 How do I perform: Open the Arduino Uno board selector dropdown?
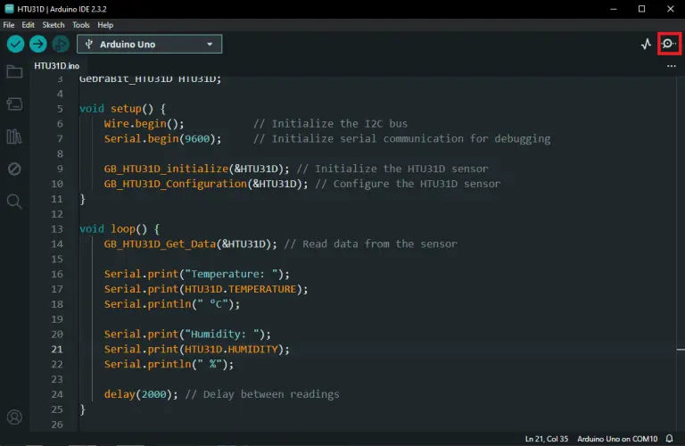pos(150,44)
